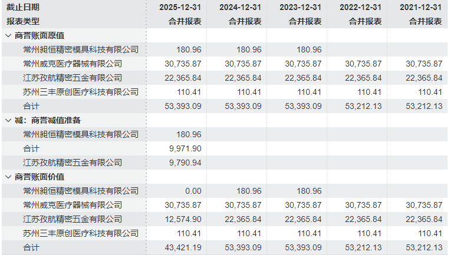Select the 2025-12-31 column header
451x255 pixels.
[180, 7]
